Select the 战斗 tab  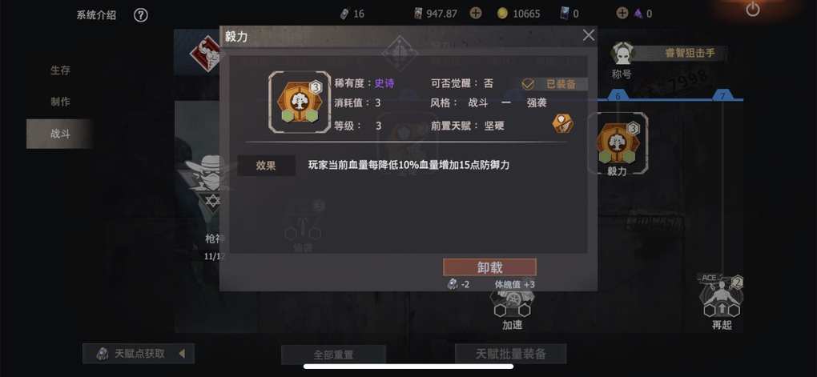click(60, 134)
